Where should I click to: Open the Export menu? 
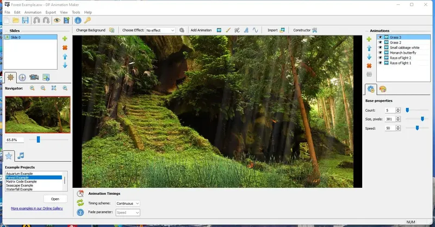51,12
